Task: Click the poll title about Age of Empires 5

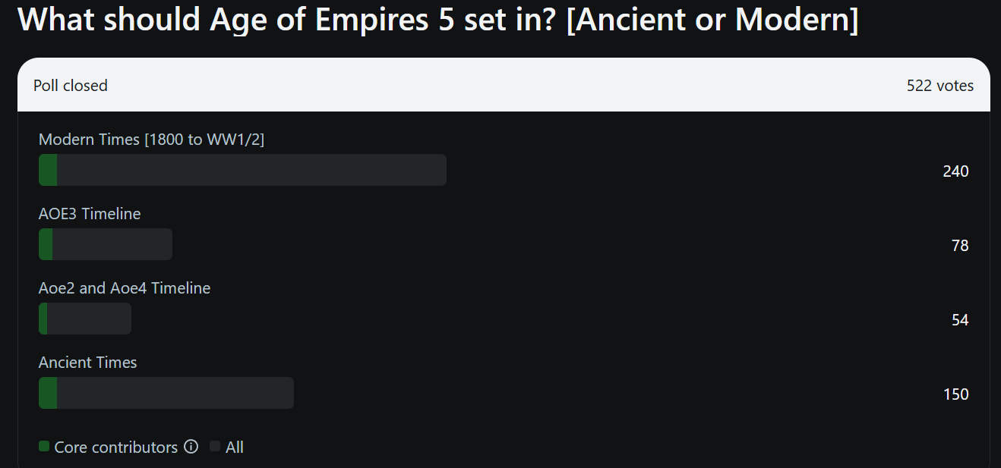Action: [x=438, y=19]
